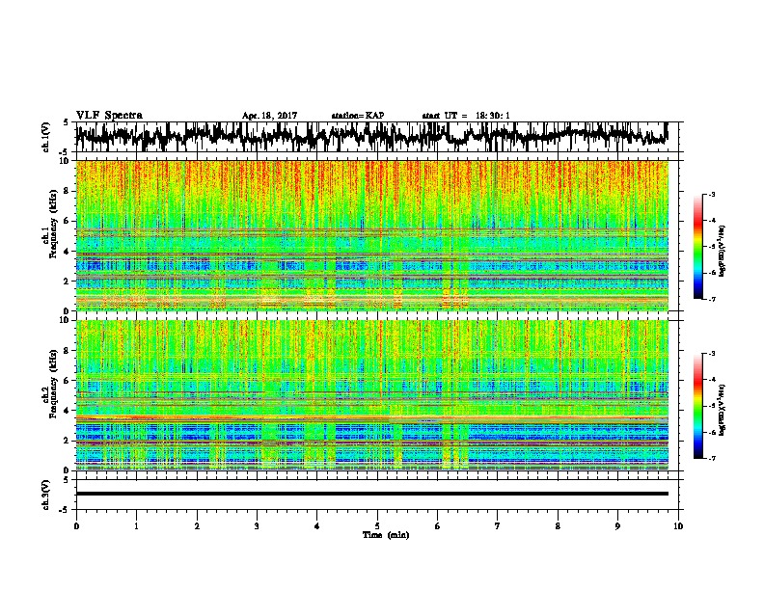Click the ch.2 spectrogram panel
Image resolution: width=764 pixels, height=590 pixels.
click(371, 395)
